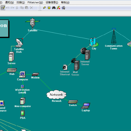Toggle the edit mode toolbar button

3,8
